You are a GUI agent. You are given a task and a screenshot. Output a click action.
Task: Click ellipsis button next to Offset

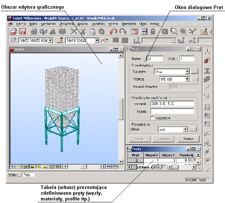pos(193,129)
